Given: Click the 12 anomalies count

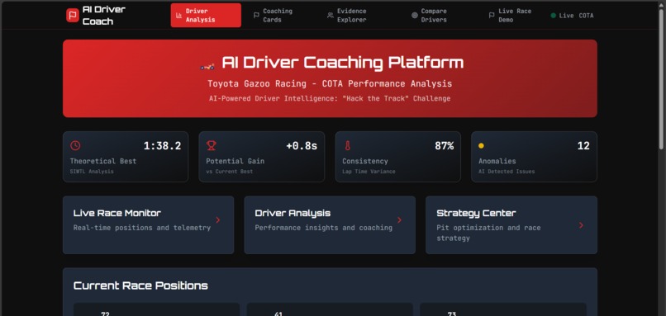Looking at the screenshot, I should coord(583,146).
